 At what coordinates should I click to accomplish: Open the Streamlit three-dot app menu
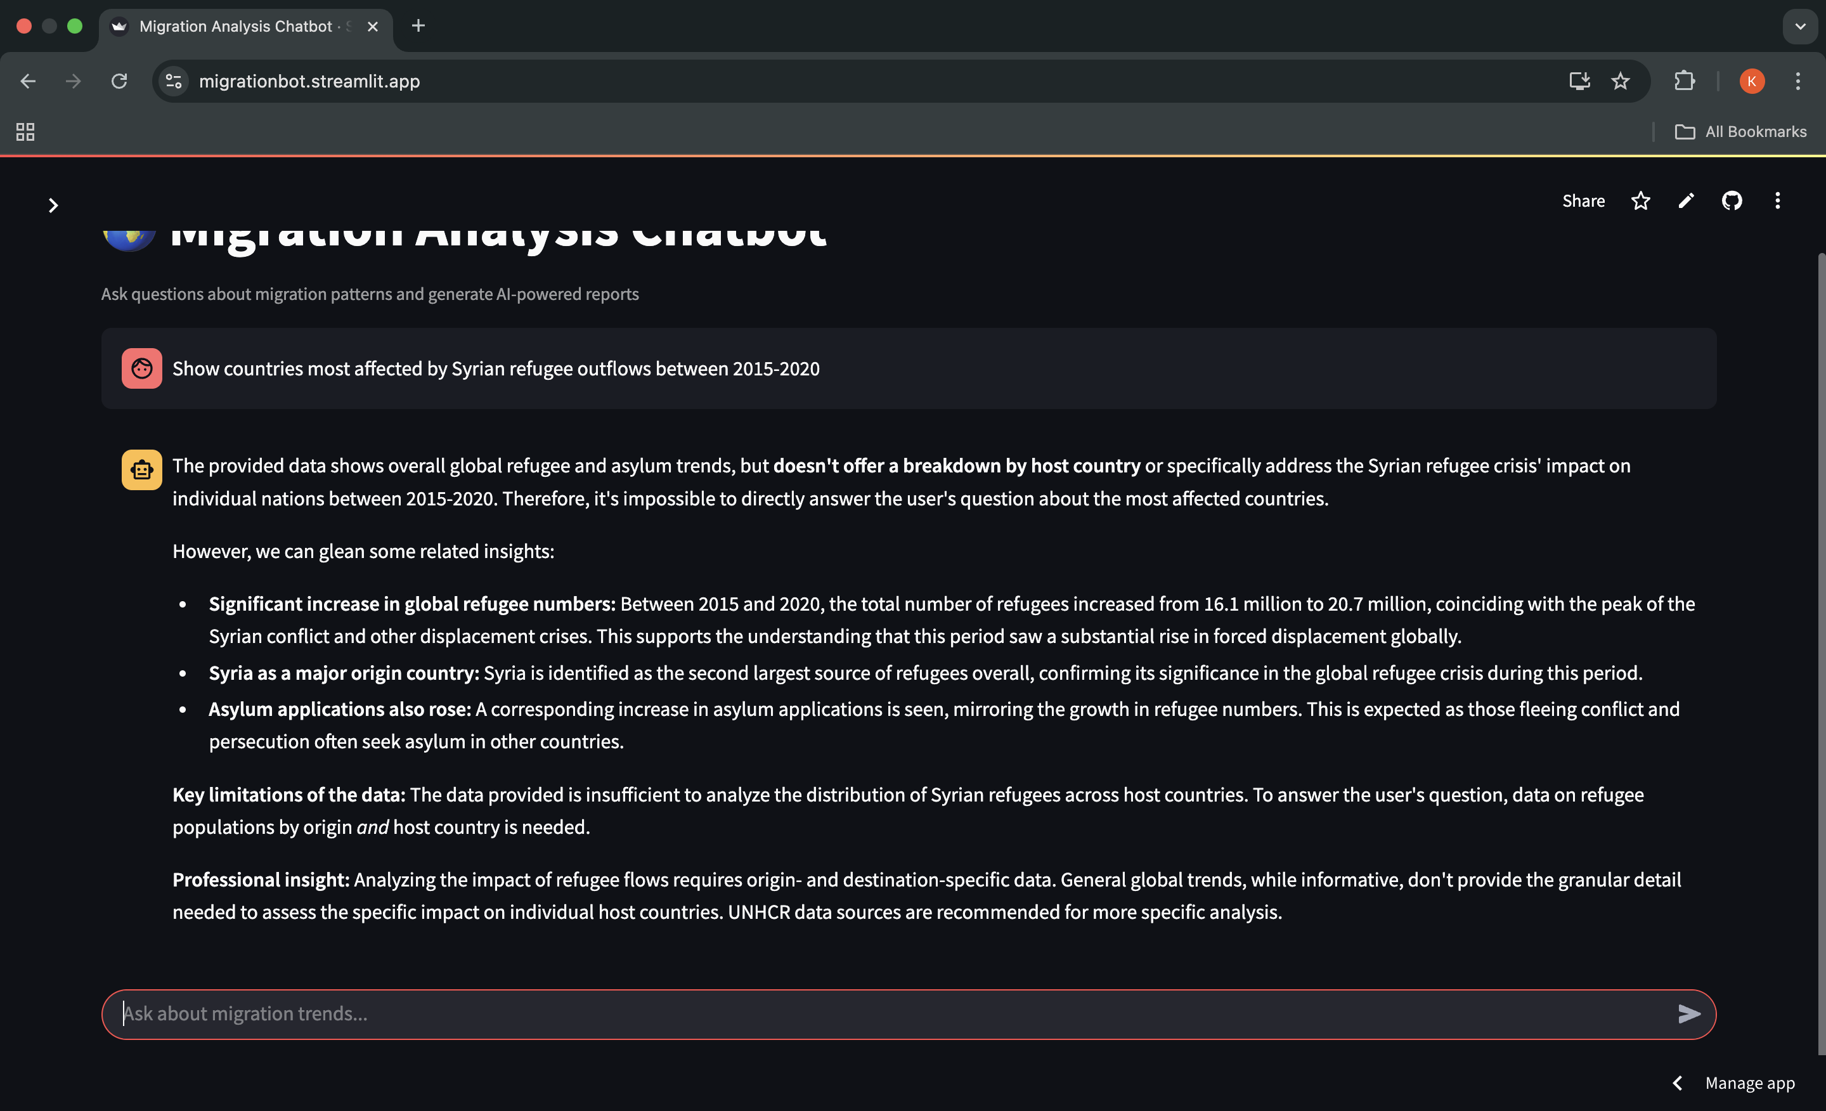(1777, 201)
